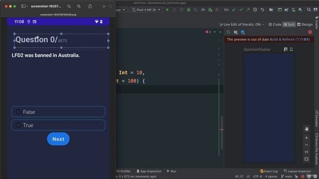Click the Next button in the screenshot
This screenshot has width=319, height=179.
(x=58, y=139)
